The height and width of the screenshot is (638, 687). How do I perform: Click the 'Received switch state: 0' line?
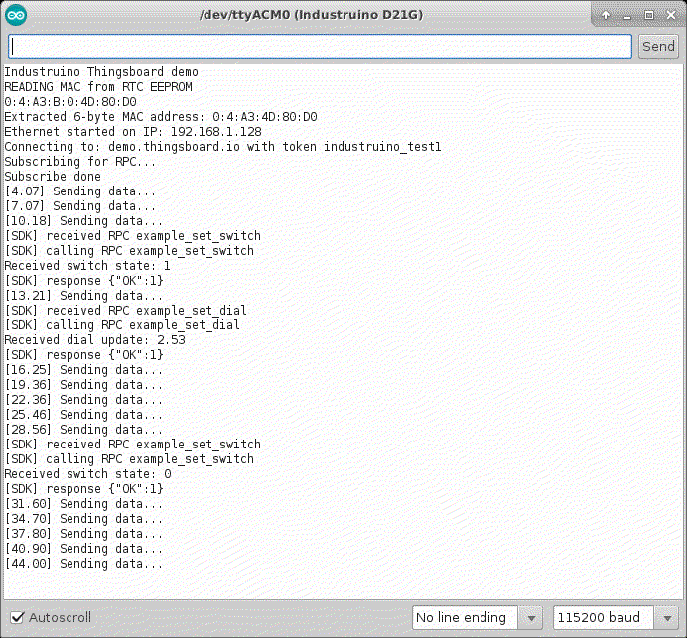coord(87,474)
